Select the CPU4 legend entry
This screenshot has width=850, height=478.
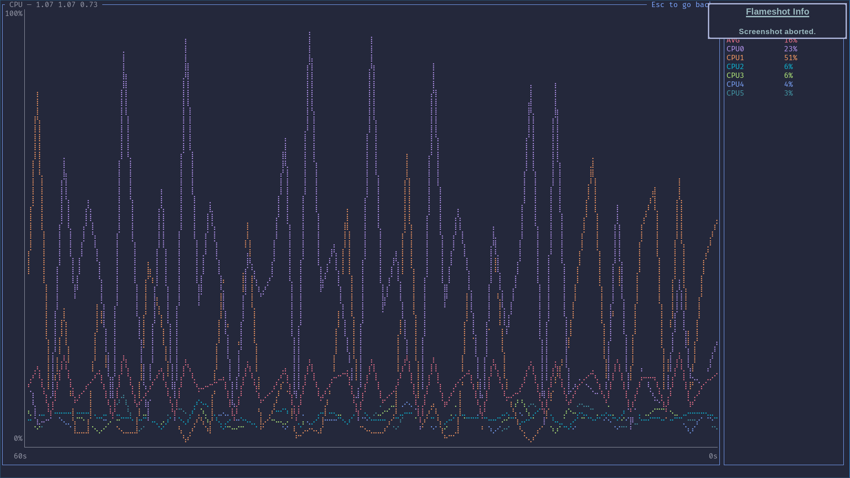point(735,84)
